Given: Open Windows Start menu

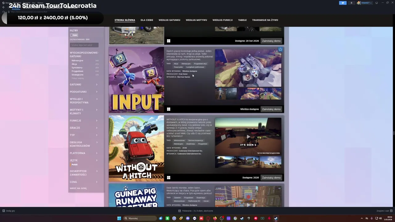Looking at the screenshot, I should (x=119, y=218).
